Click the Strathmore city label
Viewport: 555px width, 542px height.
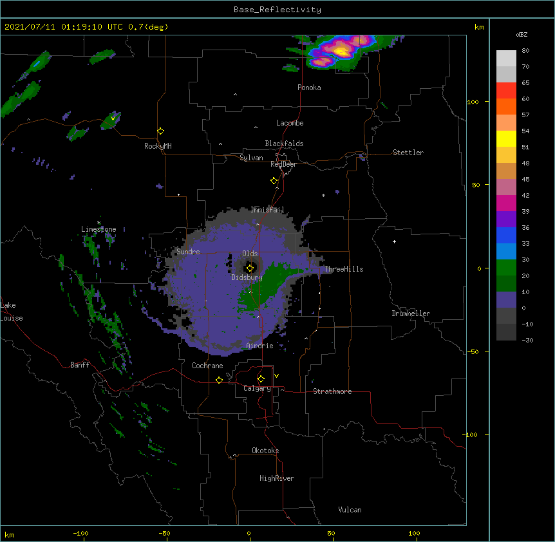pyautogui.click(x=332, y=391)
